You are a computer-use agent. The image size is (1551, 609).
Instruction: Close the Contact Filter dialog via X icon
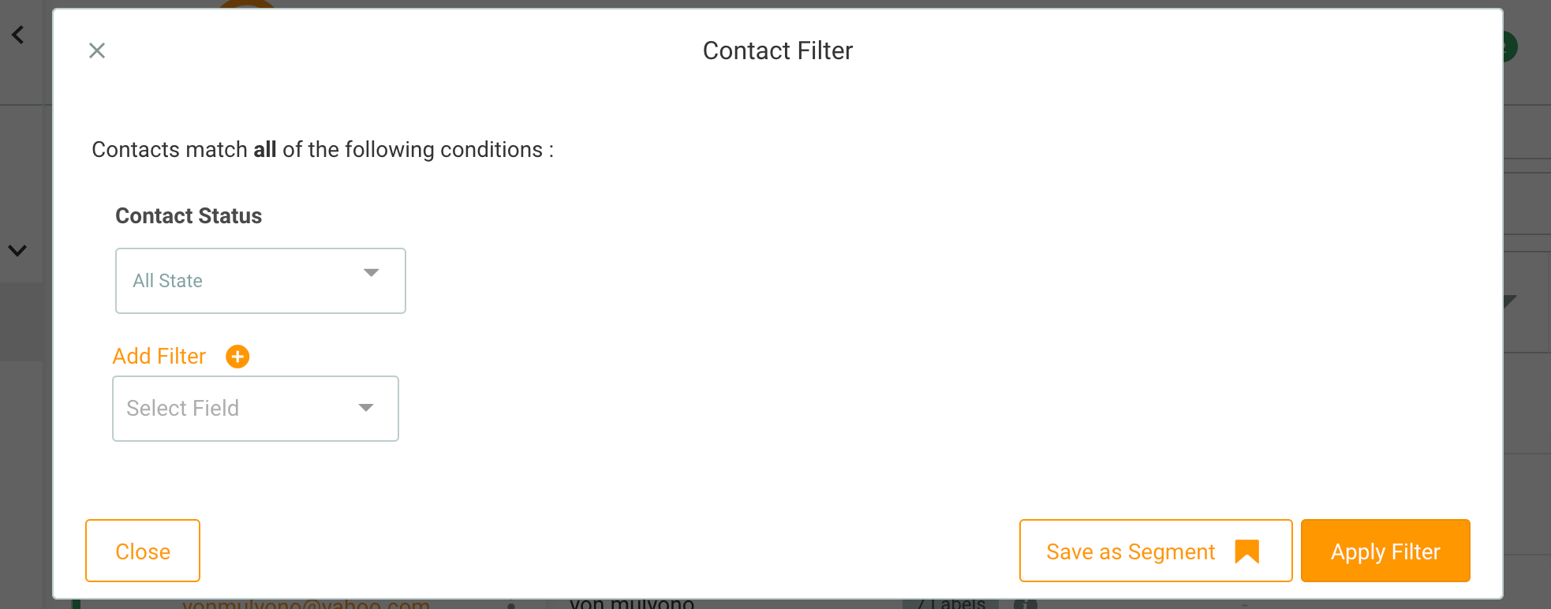(97, 50)
